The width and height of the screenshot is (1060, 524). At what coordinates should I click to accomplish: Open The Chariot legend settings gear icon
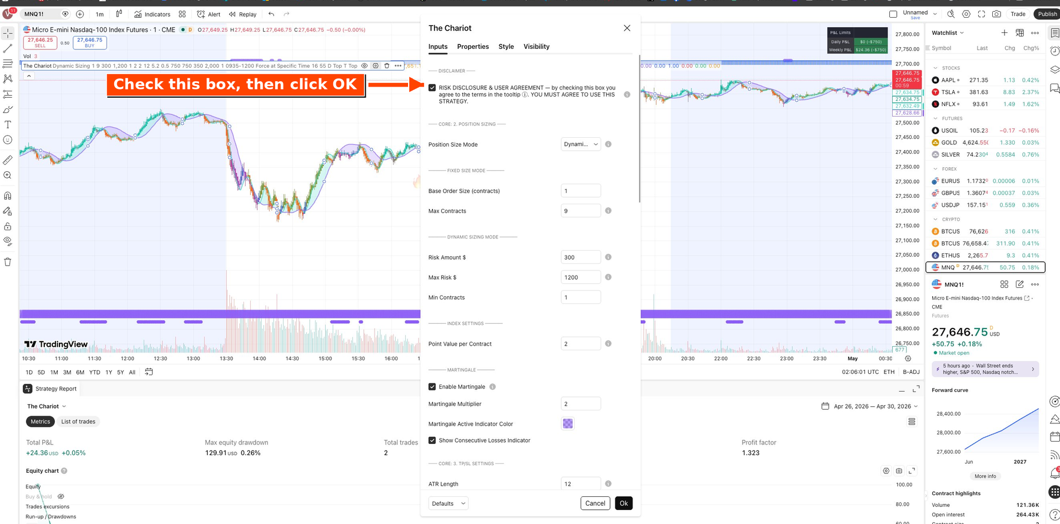point(376,66)
